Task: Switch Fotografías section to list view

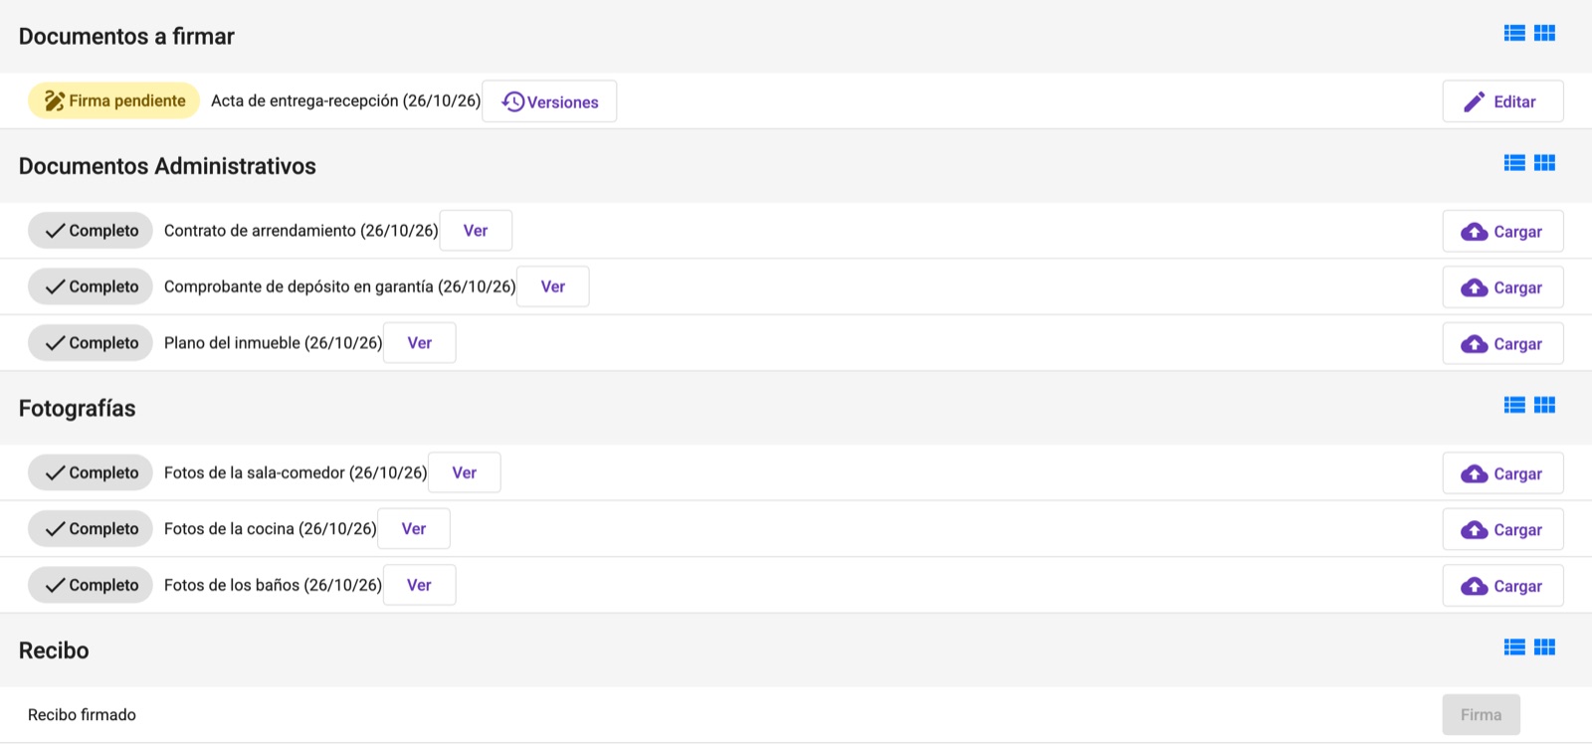Action: coord(1514,405)
